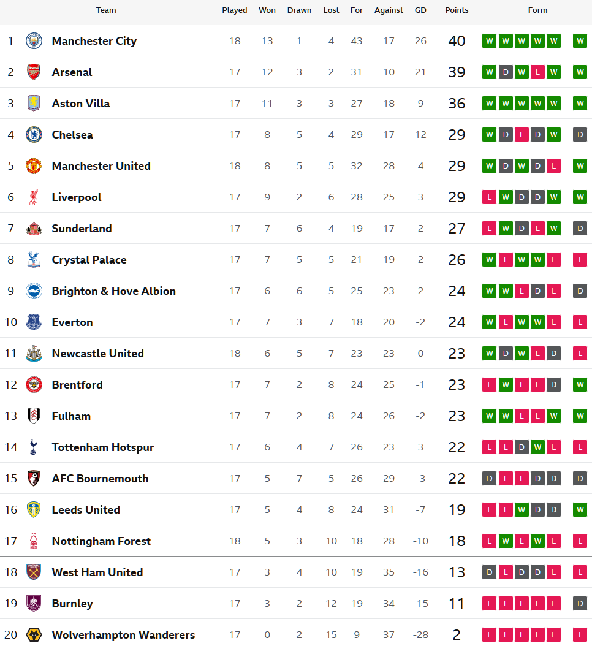The image size is (592, 646).
Task: Open the Nottingham Forest team link
Action: click(101, 541)
